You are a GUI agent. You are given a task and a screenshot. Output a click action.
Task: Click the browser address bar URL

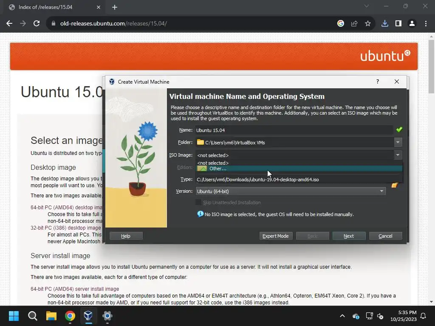pyautogui.click(x=113, y=24)
